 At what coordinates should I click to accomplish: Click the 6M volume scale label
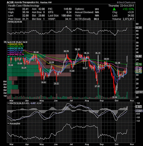coord(5,81)
